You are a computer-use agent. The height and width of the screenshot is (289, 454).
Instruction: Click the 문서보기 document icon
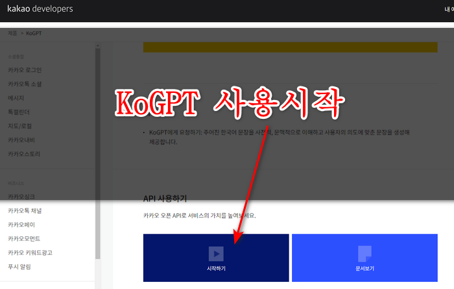tap(364, 254)
